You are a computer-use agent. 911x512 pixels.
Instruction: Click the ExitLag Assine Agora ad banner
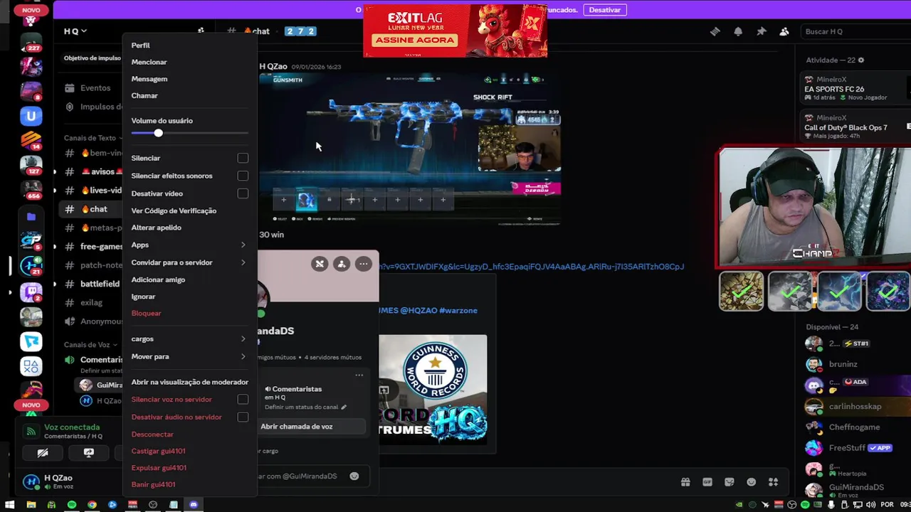click(455, 31)
